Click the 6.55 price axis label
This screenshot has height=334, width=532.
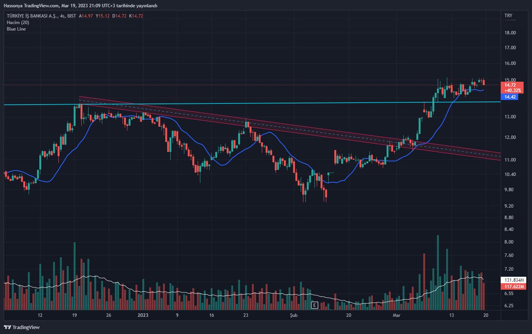pos(509,294)
